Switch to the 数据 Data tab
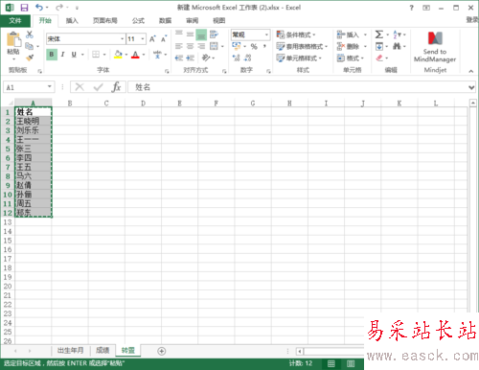This screenshot has width=479, height=370. (x=165, y=21)
